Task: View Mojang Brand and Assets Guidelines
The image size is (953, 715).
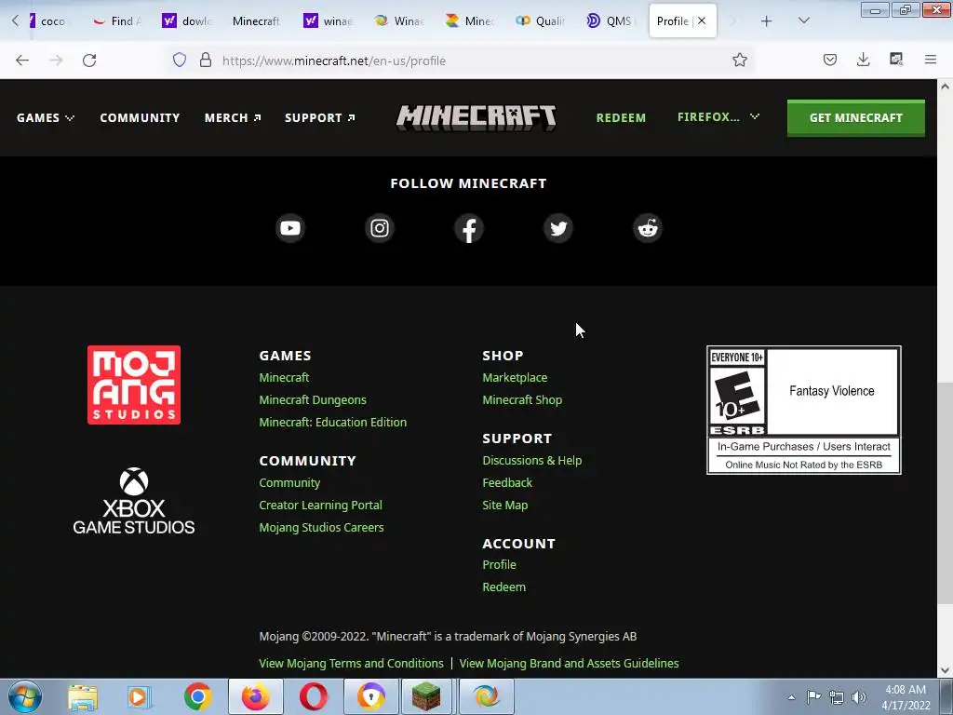Action: (569, 663)
